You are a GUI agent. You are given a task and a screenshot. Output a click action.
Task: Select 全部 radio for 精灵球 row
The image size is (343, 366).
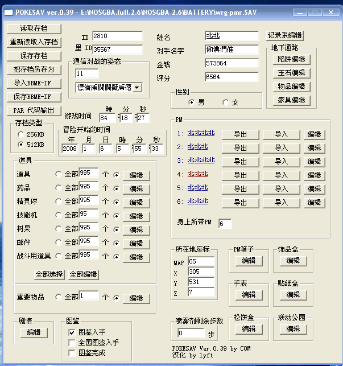[x=59, y=201]
